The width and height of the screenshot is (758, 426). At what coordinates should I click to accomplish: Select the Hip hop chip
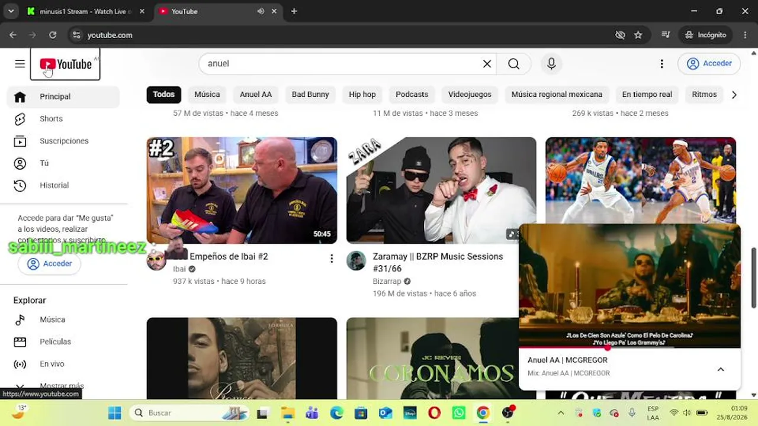(x=362, y=95)
